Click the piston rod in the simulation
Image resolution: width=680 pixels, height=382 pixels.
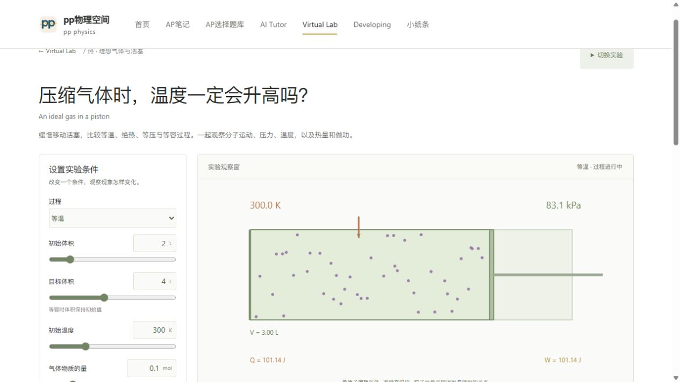click(548, 275)
